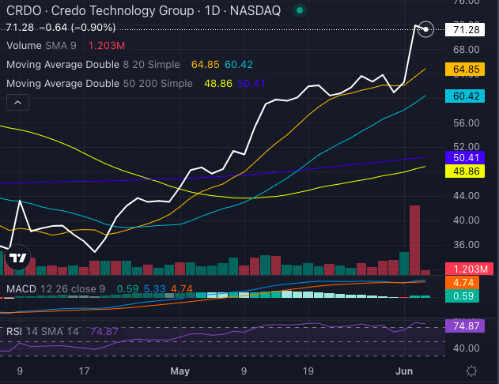499x384 pixels.
Task: Click the 1.203M volume value in legend
Action: 107,46
